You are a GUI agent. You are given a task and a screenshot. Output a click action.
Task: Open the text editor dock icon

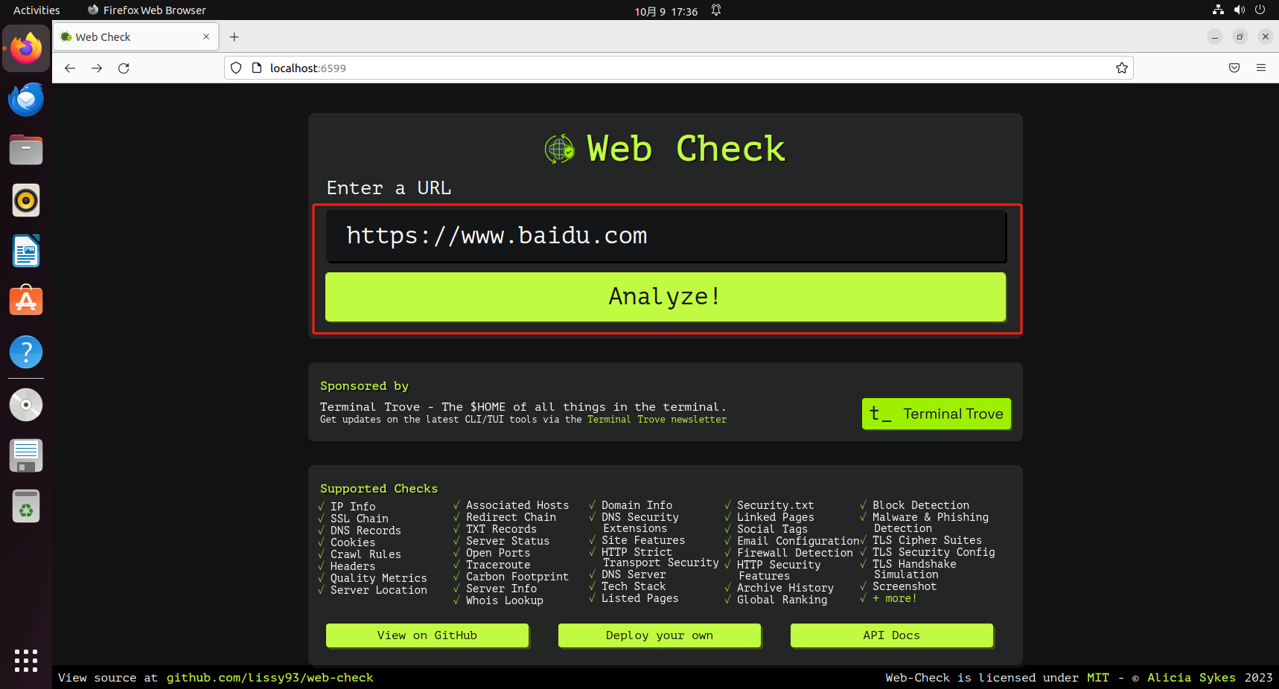[x=26, y=455]
